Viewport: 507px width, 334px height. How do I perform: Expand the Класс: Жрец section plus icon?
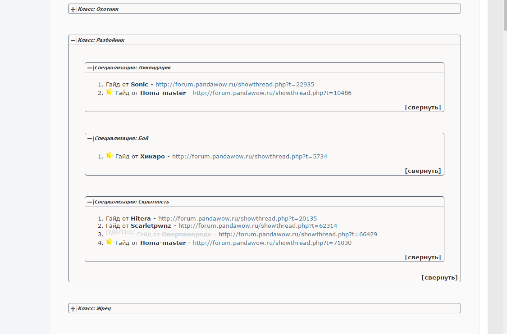[x=73, y=308]
